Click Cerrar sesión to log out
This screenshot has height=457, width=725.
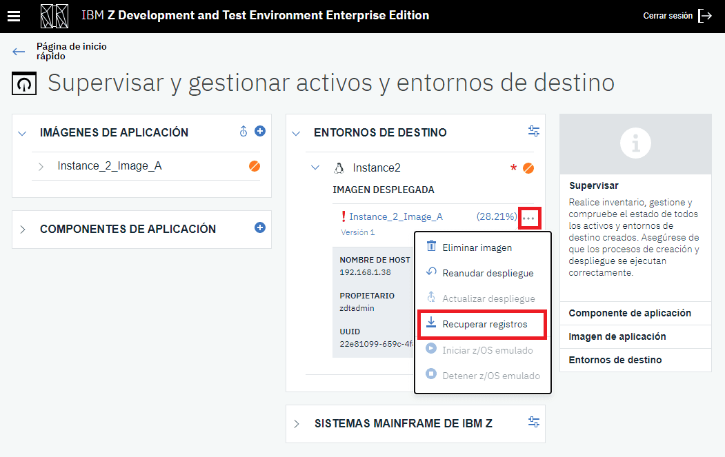tap(677, 16)
